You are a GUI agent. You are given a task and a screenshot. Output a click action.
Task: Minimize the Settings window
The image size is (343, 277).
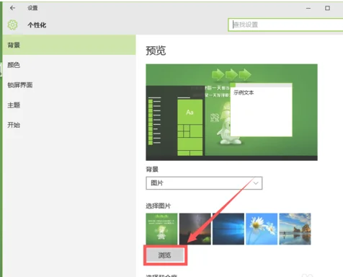click(308, 8)
